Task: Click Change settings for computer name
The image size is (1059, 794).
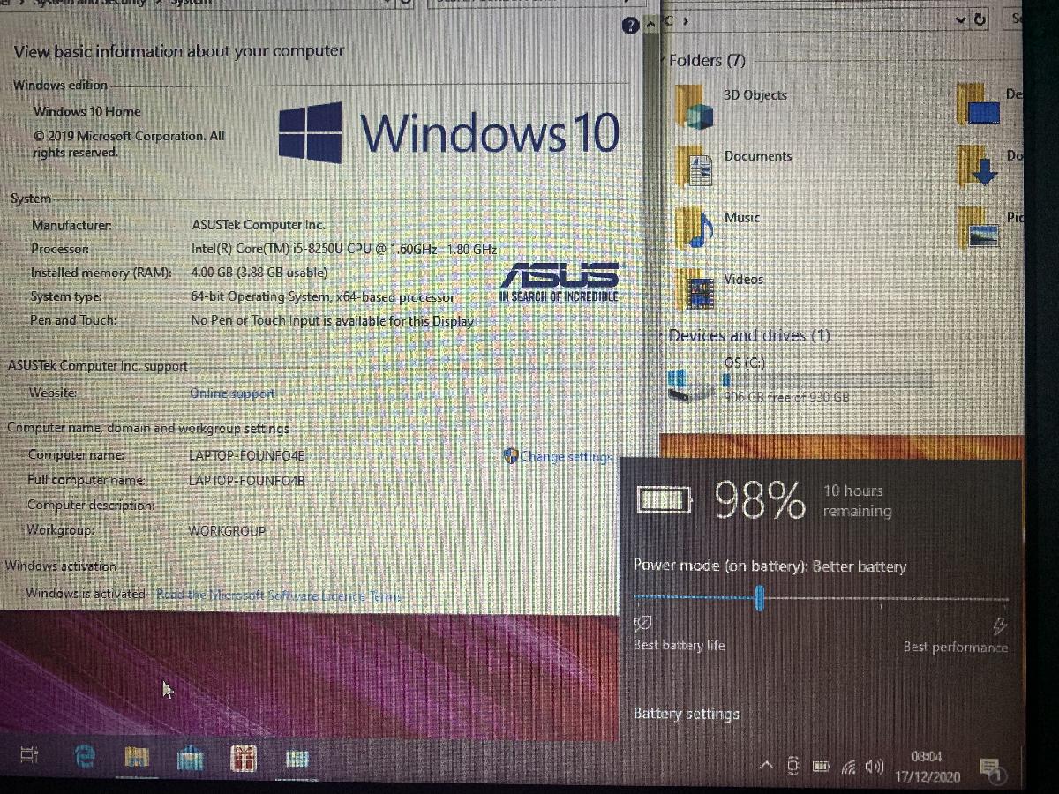Action: click(565, 456)
